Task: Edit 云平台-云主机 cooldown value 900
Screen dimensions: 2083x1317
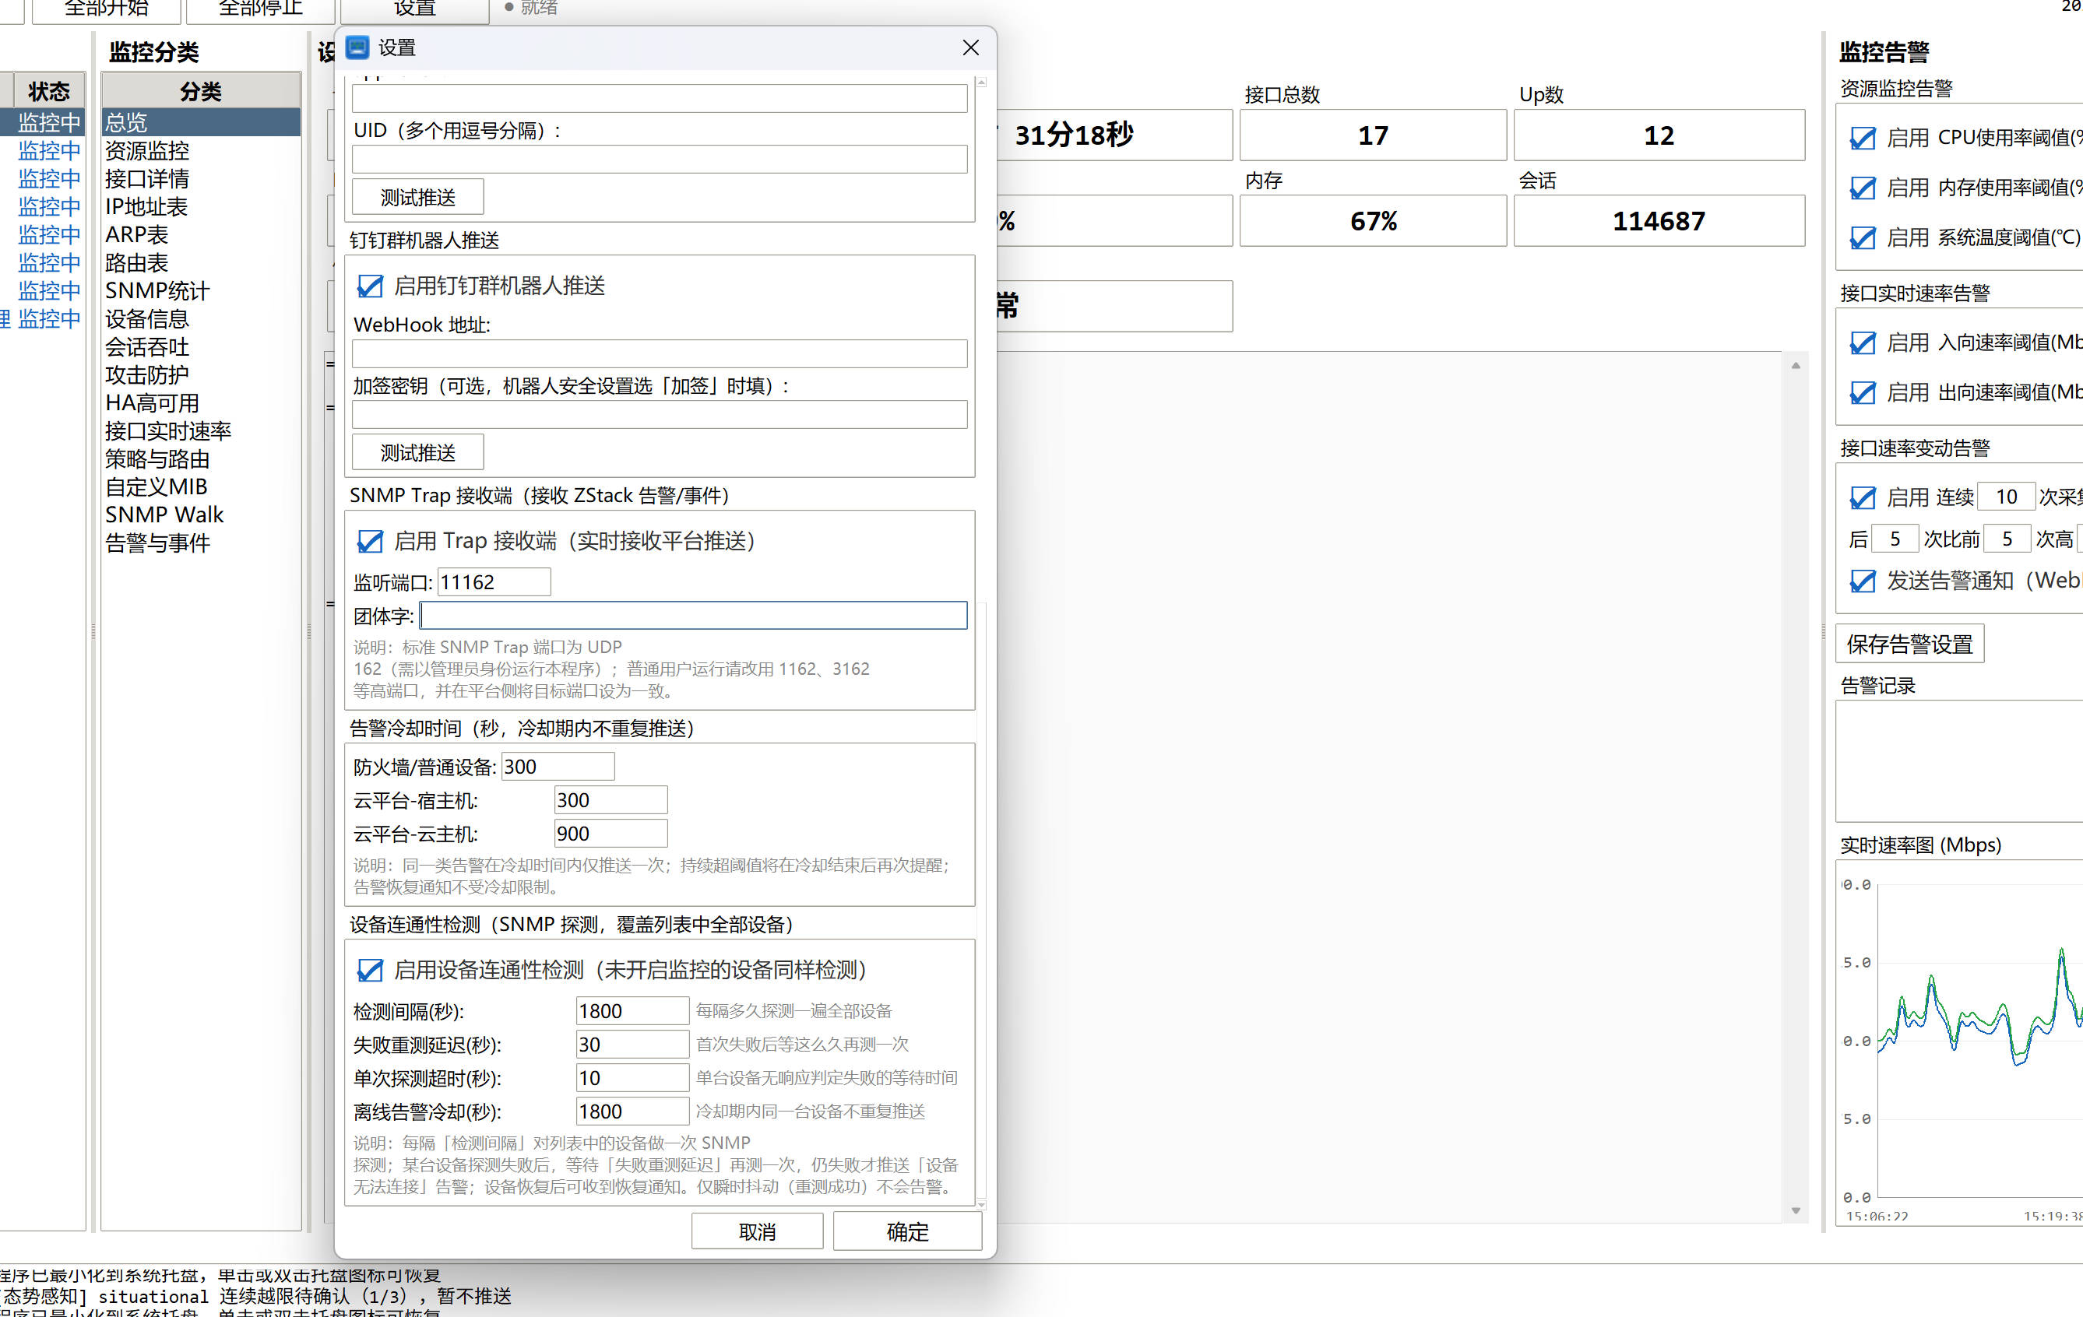Action: pos(610,834)
